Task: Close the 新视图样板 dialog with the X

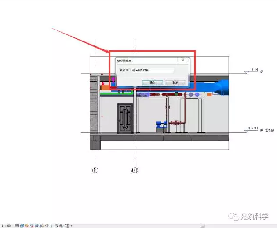Action: pyautogui.click(x=183, y=60)
